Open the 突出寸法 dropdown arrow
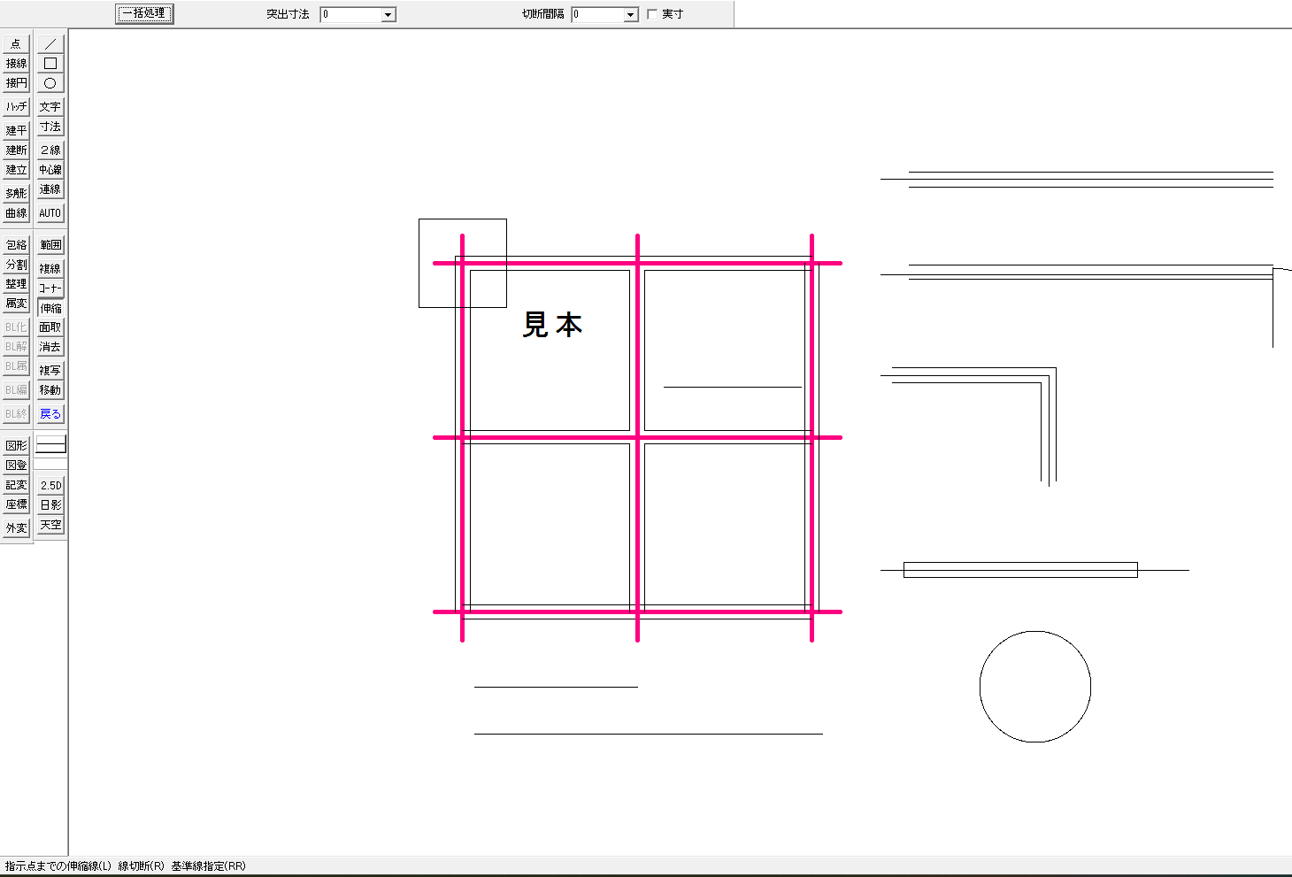 coord(388,14)
